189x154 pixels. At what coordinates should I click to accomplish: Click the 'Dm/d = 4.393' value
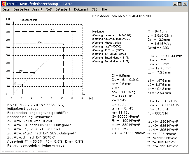[x=158, y=48]
